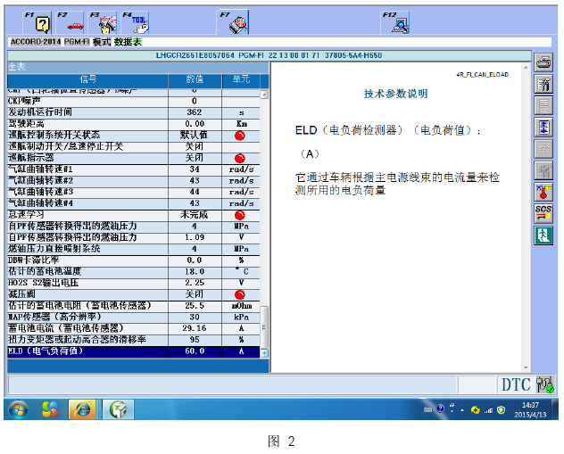564x454 pixels.
Task: Select the DBW卡滞比率 row
Action: pyautogui.click(x=134, y=260)
